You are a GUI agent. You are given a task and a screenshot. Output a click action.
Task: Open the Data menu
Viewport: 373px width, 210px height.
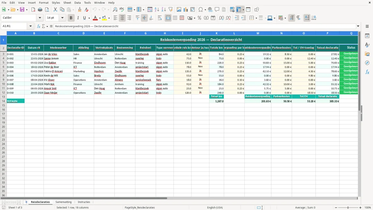[x=77, y=2]
